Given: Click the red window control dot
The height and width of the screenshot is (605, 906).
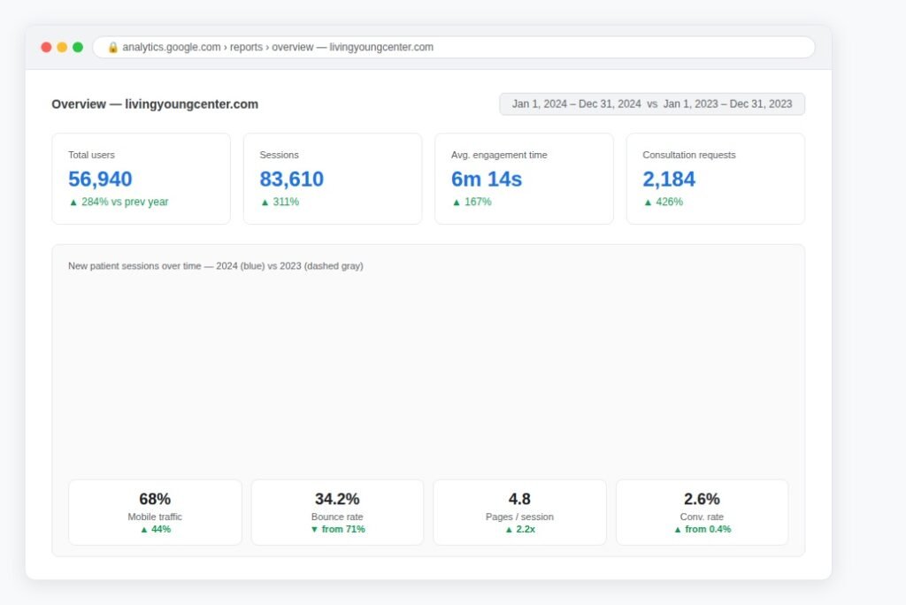Looking at the screenshot, I should pos(46,48).
